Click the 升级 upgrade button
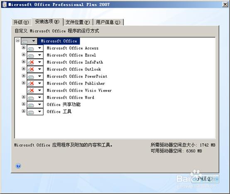The height and width of the screenshot is (194, 230). 205,179
